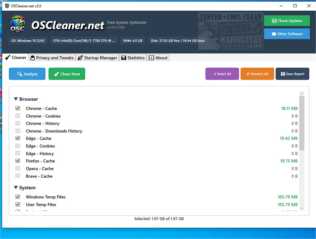The height and width of the screenshot is (239, 316).
Task: Click the laptop icon in Other Software
Action: (x=274, y=34)
